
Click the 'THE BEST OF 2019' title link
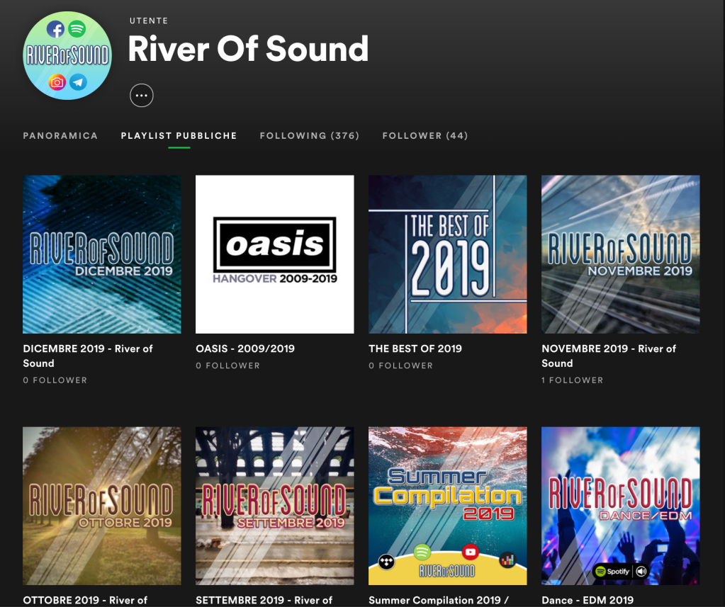pos(415,348)
